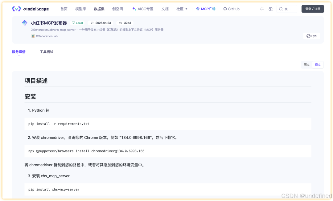The height and width of the screenshot is (201, 333).
Task: Click the XGenerationLab avatar icon
Action: coord(33,36)
